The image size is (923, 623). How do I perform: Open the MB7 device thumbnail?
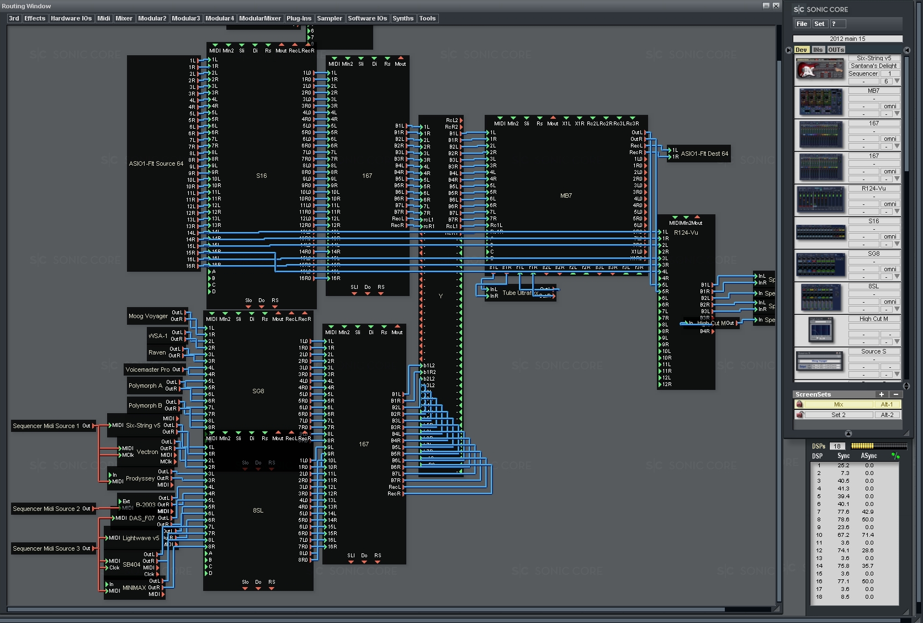pos(820,102)
